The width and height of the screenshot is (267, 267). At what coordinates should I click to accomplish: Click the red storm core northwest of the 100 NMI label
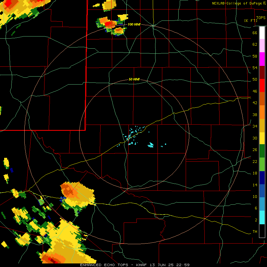click(x=108, y=24)
